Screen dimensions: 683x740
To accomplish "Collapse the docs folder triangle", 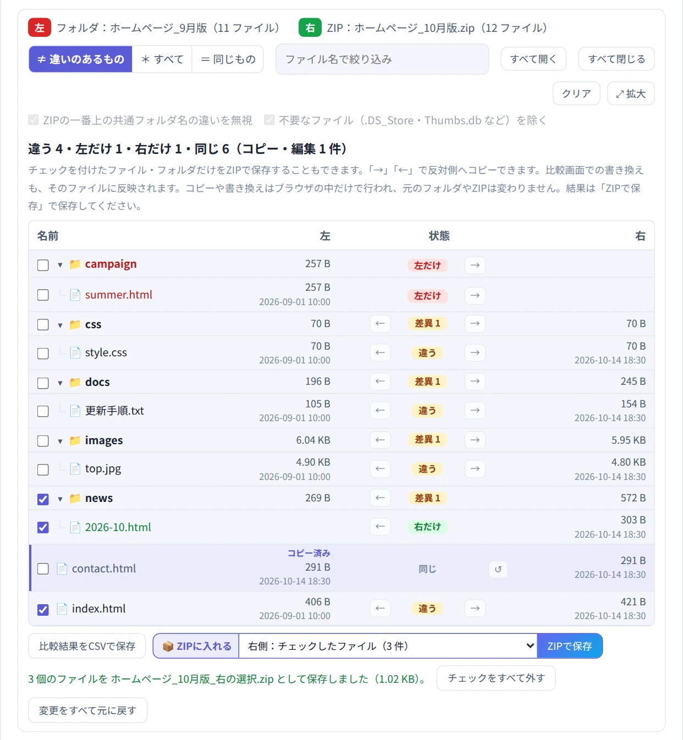I will [60, 383].
